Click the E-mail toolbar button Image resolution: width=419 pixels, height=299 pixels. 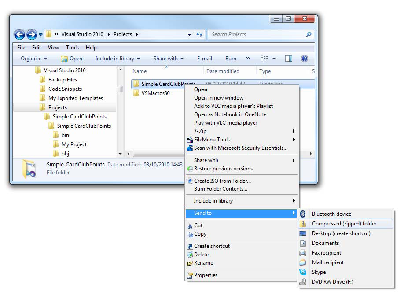(204, 59)
